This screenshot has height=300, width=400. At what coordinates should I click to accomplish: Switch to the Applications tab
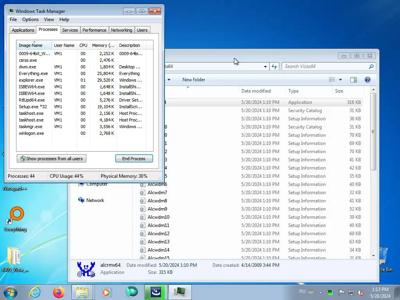click(x=23, y=30)
